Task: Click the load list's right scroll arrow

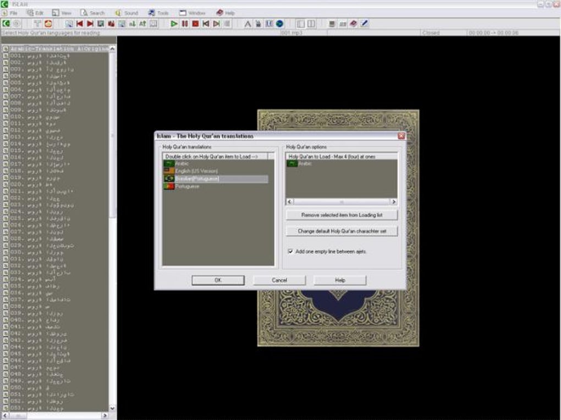Action: coord(394,202)
